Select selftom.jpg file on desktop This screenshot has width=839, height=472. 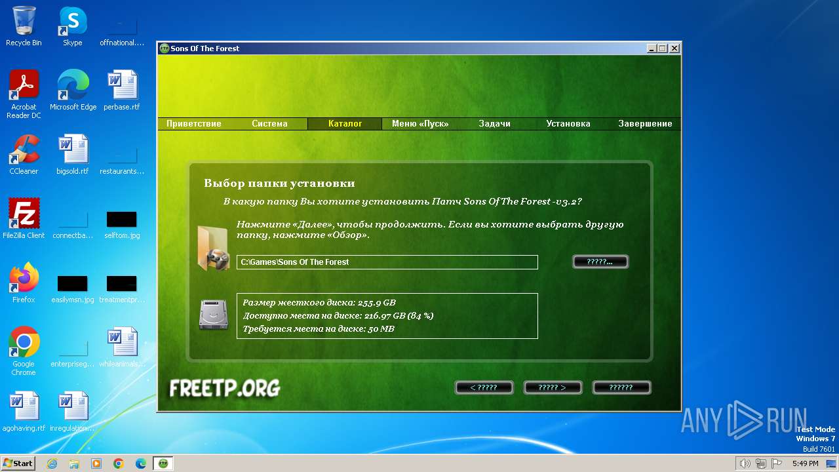[x=122, y=224]
